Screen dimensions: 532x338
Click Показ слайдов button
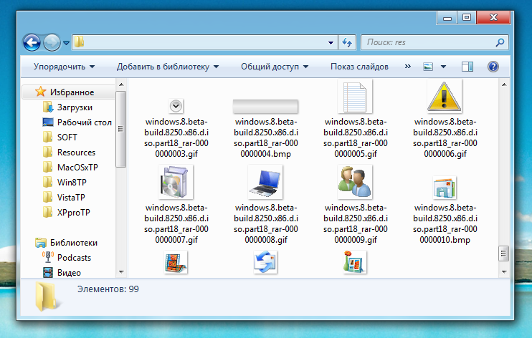point(359,67)
